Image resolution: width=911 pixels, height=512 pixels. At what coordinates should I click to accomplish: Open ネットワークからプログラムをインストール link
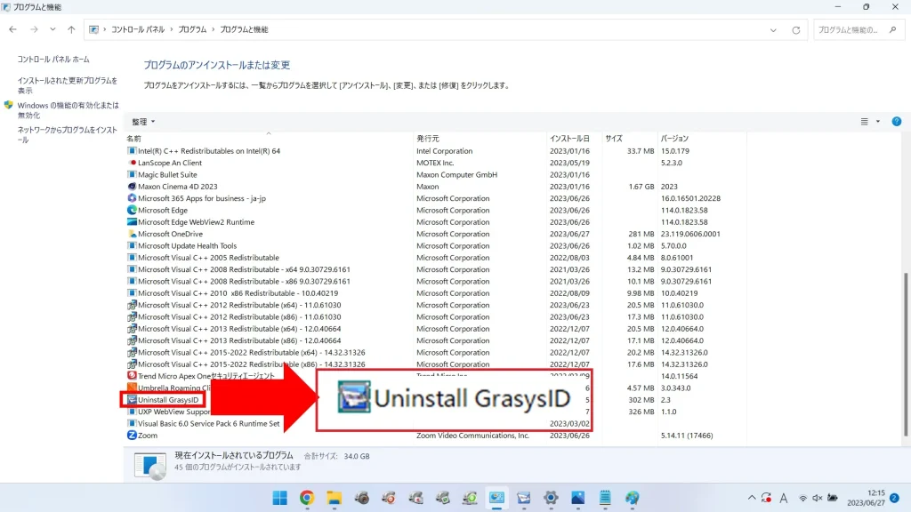(x=68, y=135)
